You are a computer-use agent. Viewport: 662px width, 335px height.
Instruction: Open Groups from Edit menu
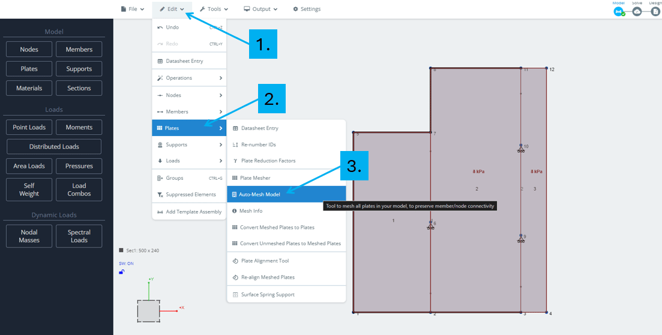pos(189,178)
